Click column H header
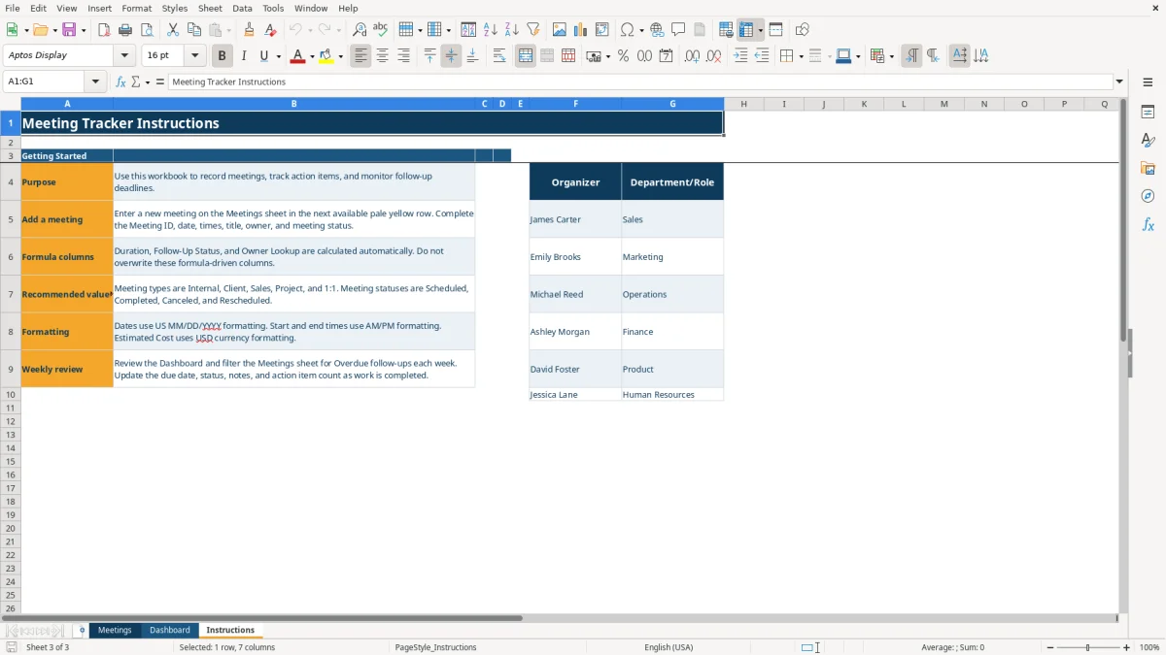Viewport: 1166px width, 655px height. (x=743, y=104)
